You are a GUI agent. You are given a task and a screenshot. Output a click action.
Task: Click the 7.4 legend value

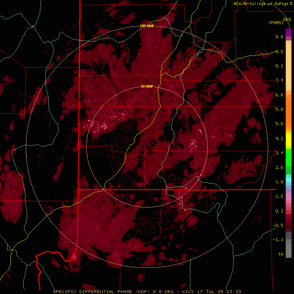point(279,80)
